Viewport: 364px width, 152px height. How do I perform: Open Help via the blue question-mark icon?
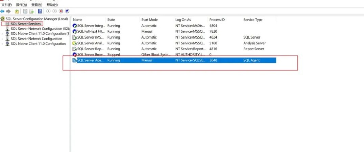click(40, 11)
